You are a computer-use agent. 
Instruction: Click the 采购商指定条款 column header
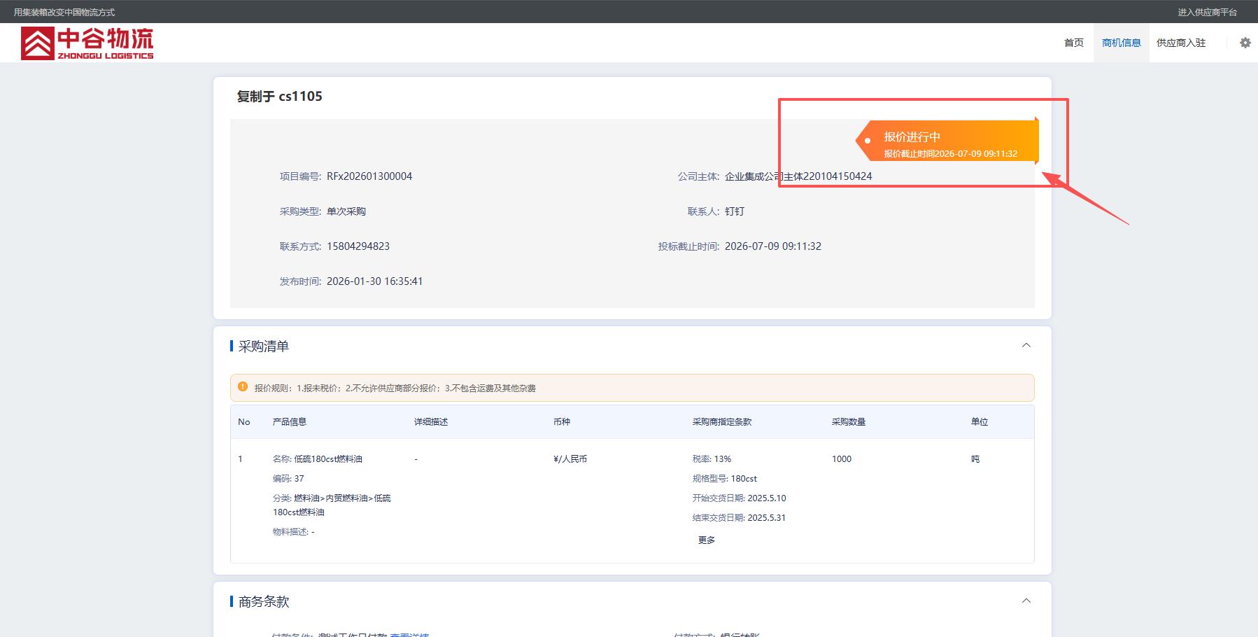[722, 421]
